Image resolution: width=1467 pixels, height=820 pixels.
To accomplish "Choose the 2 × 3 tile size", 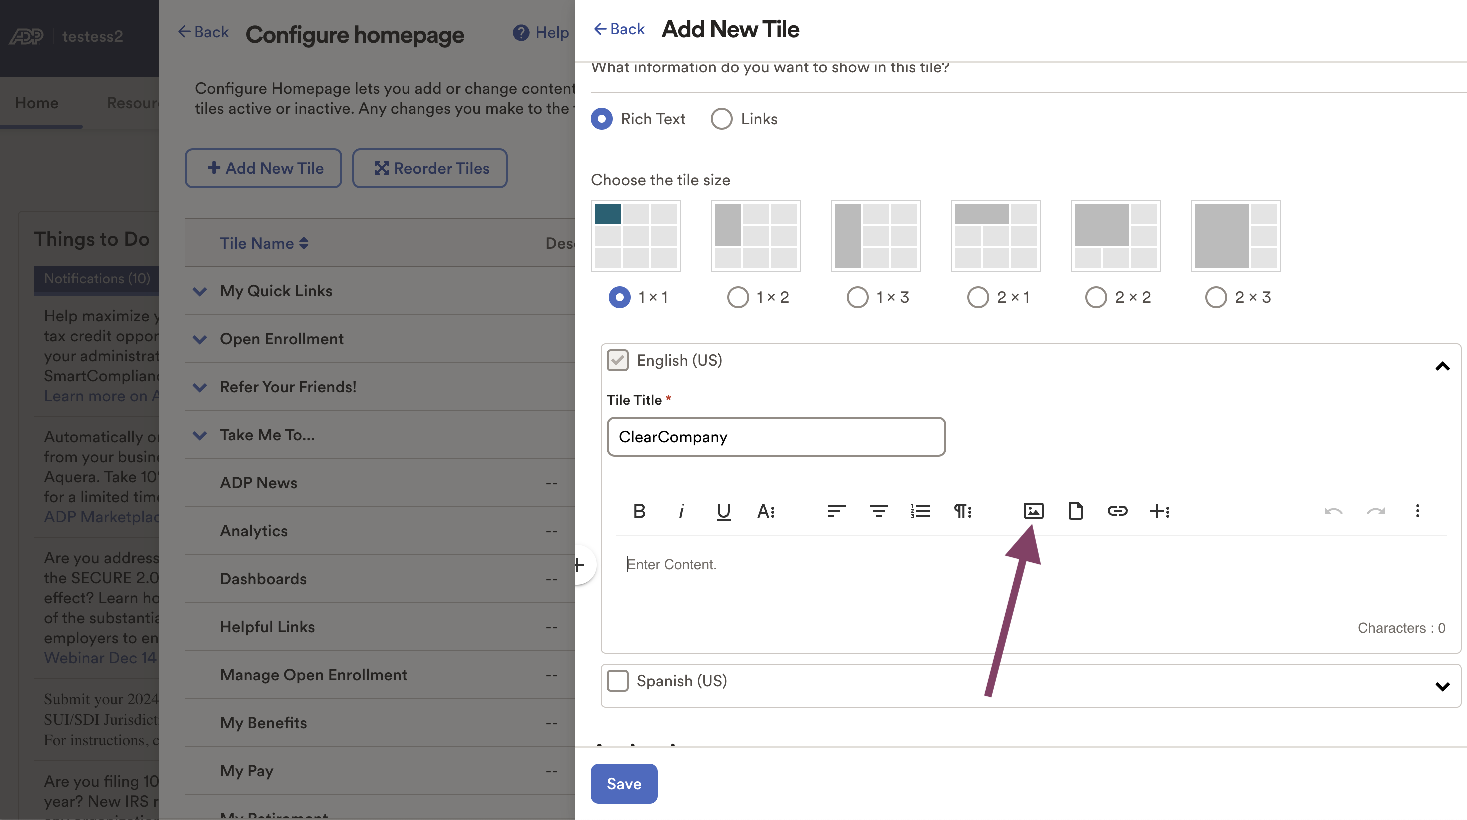I will 1216,297.
